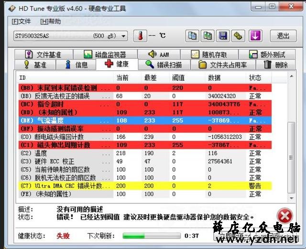This screenshot has width=306, height=249.
Task: Open the options tools icon
Action: 238,36
